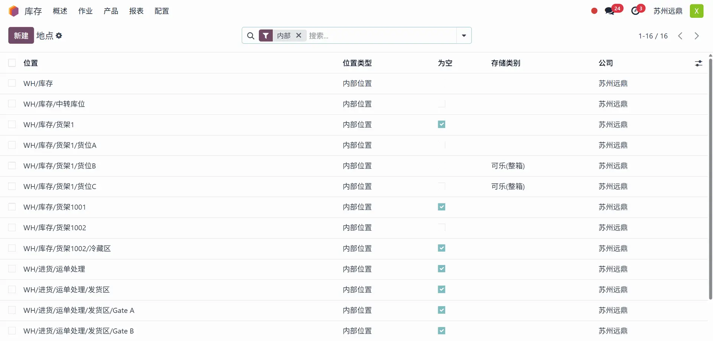
Task: Open the gear settings next to 地点
Action: [59, 36]
